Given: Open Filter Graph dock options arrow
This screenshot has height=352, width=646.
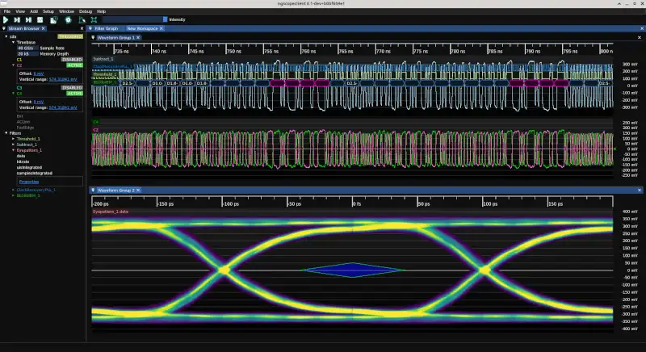Looking at the screenshot, I should click(90, 28).
